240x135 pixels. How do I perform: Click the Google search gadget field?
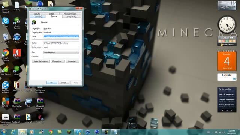tap(226, 79)
